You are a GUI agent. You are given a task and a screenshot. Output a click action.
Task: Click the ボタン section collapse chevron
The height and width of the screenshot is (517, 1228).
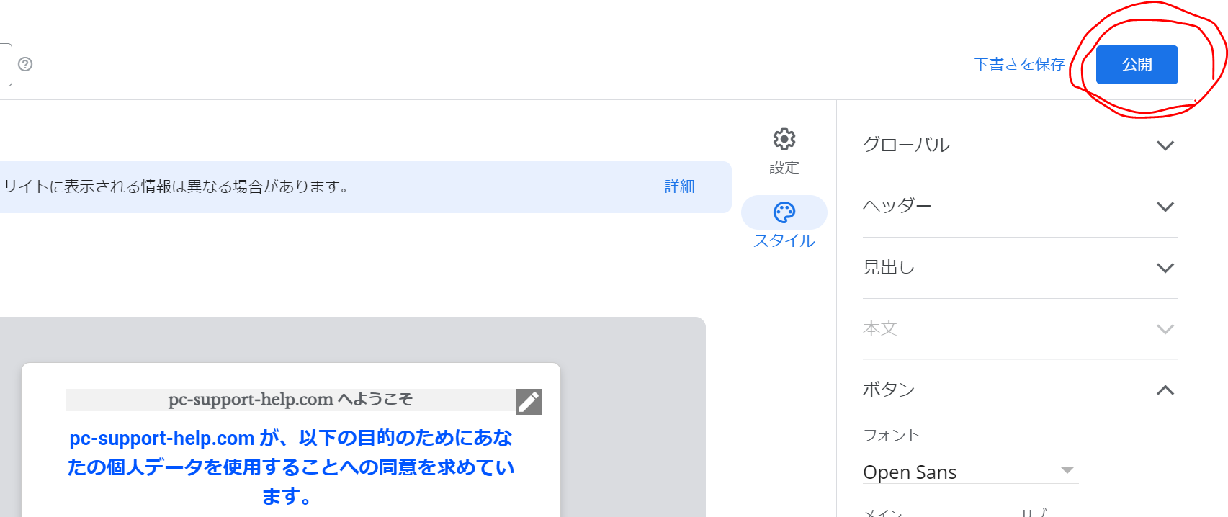[1165, 390]
